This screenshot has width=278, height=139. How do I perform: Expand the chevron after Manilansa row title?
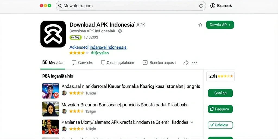tap(191, 122)
